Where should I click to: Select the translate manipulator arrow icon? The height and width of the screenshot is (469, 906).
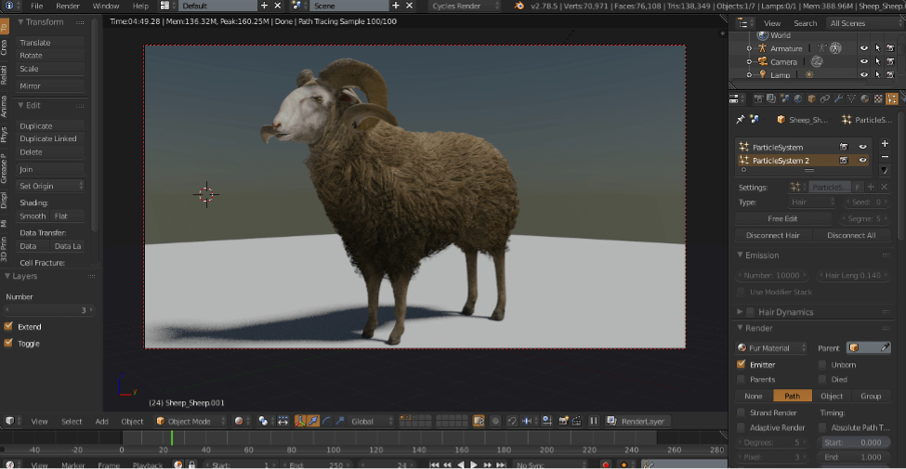point(313,421)
